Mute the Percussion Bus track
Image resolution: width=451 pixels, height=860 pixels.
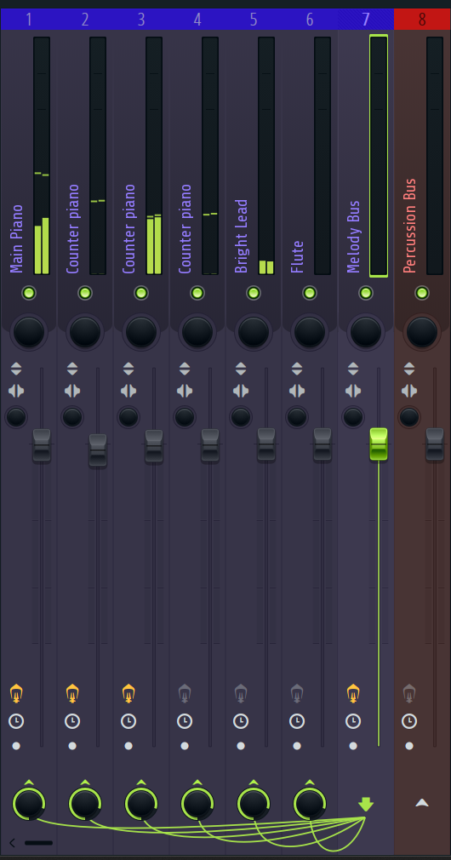422,293
